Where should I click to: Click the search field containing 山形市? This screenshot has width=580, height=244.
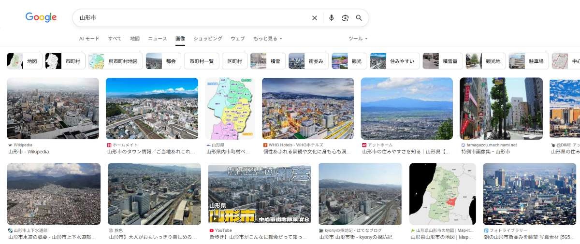[x=193, y=18]
